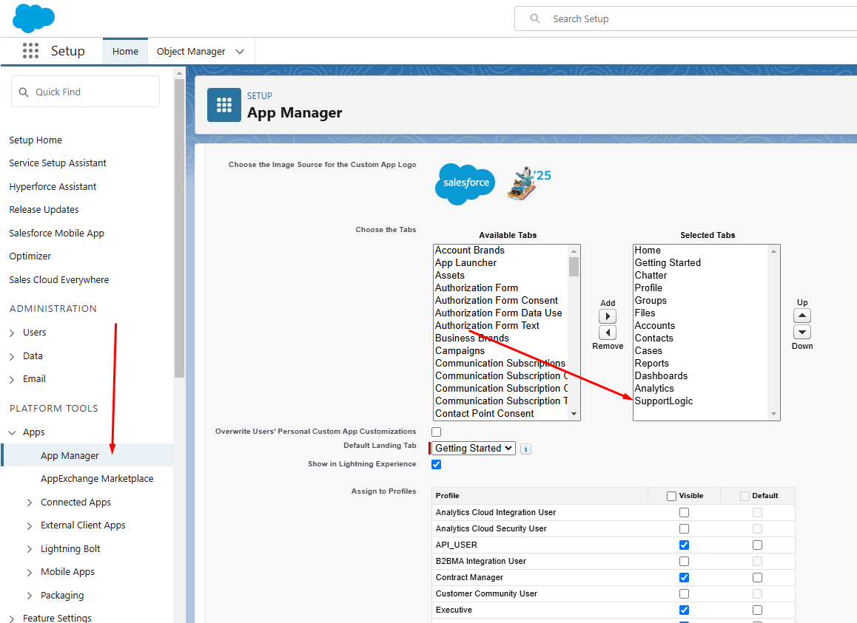Click the Search Setup field

(685, 18)
